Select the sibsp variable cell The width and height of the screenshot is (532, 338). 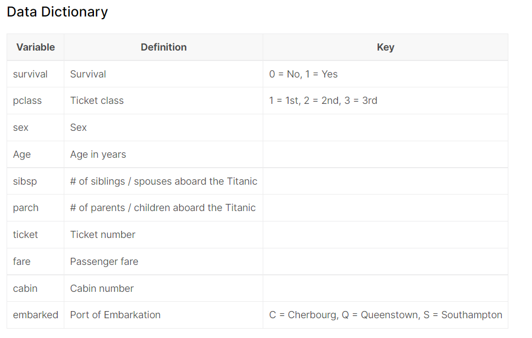pyautogui.click(x=25, y=181)
